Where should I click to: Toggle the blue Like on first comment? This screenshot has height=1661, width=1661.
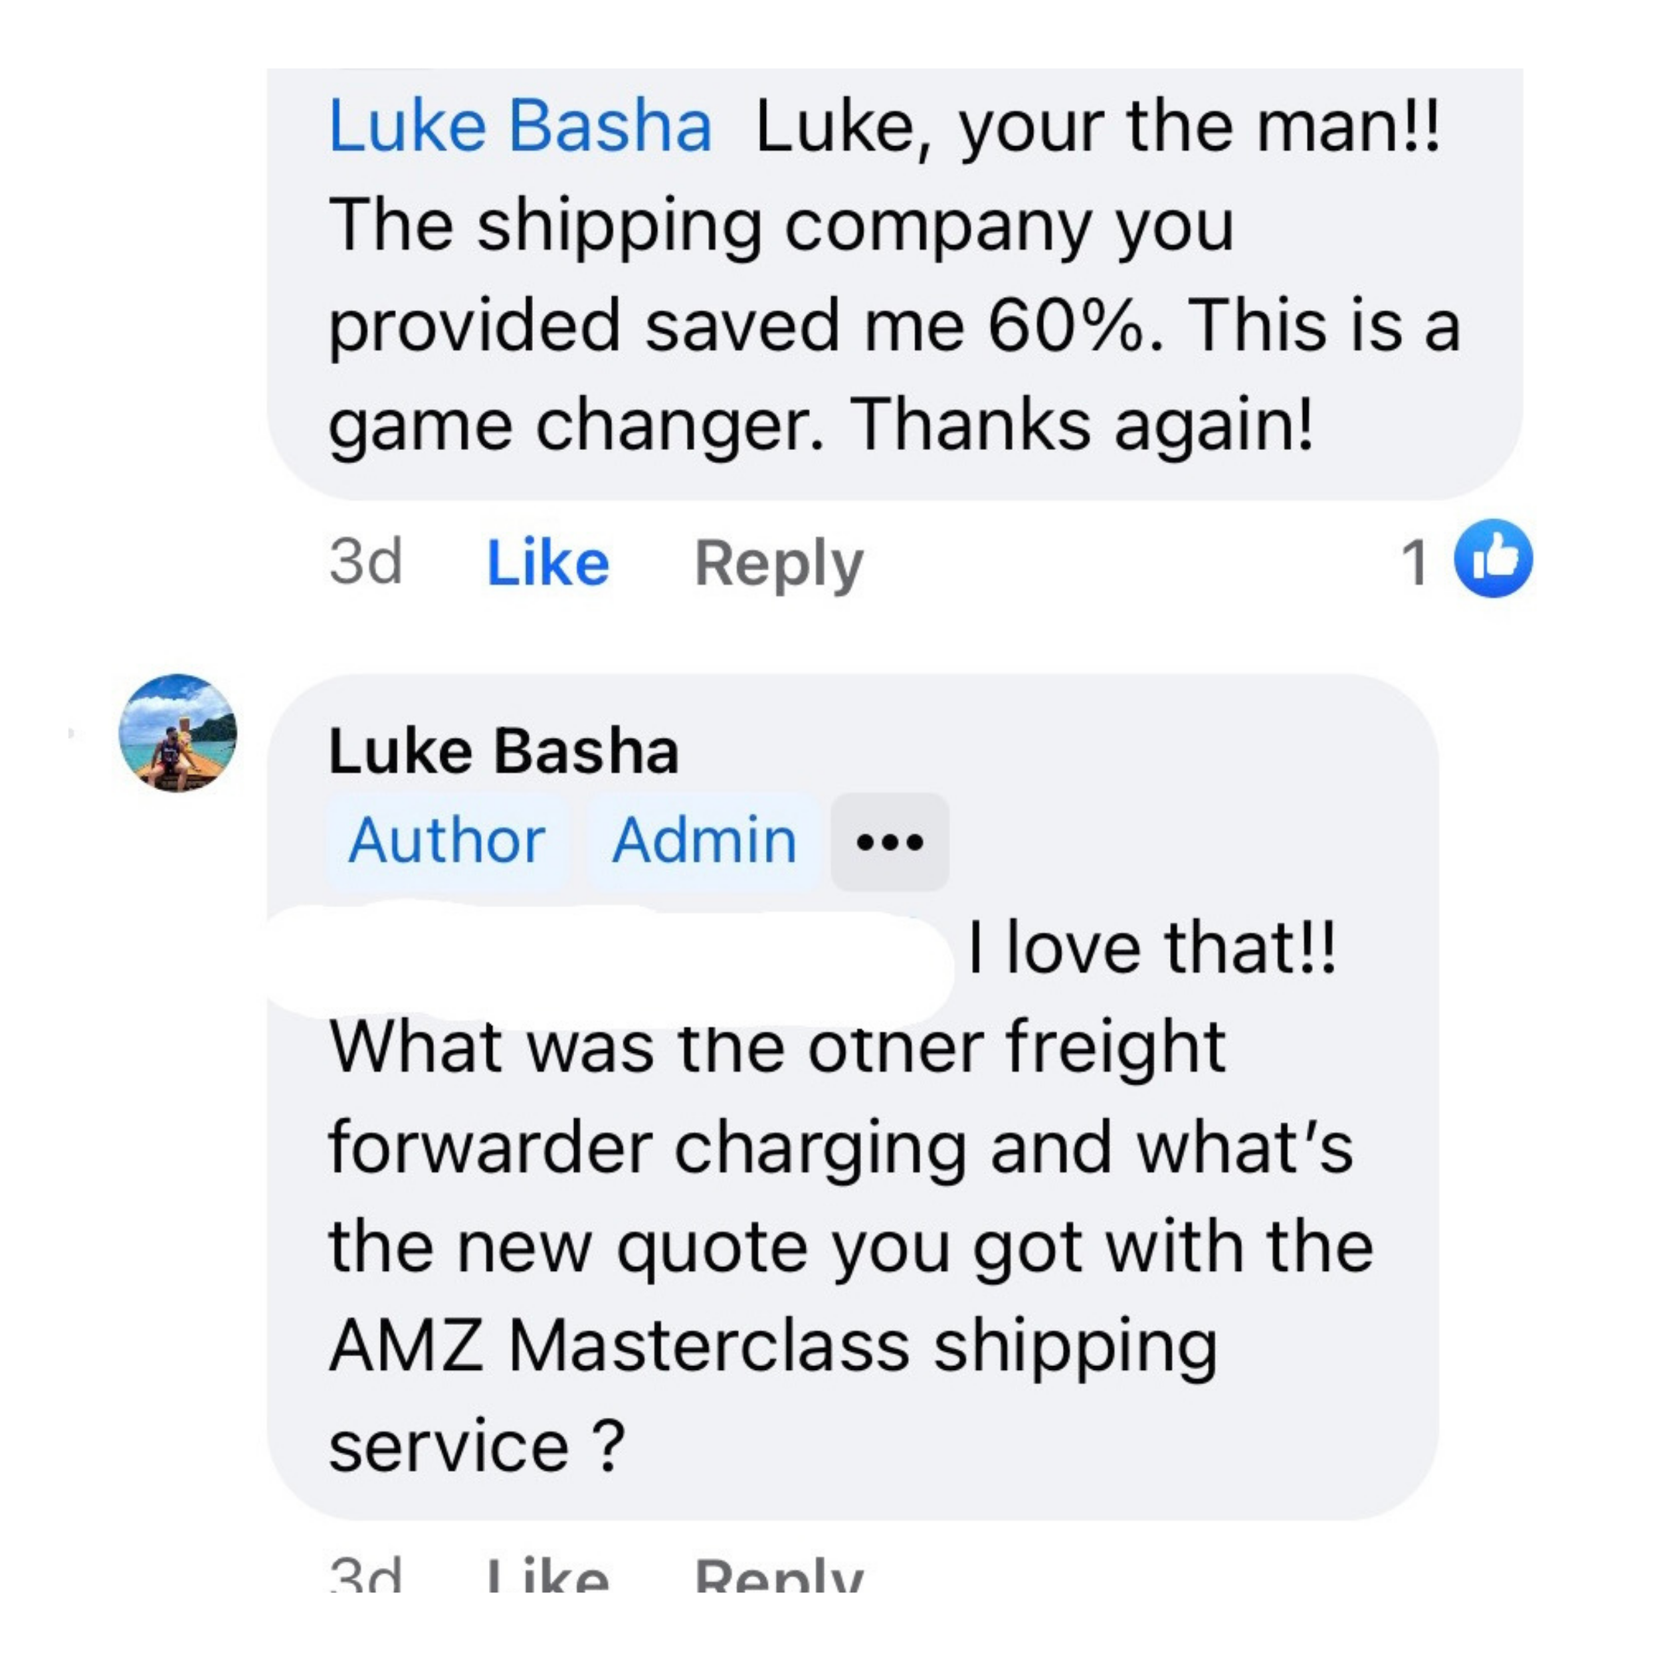click(x=547, y=563)
